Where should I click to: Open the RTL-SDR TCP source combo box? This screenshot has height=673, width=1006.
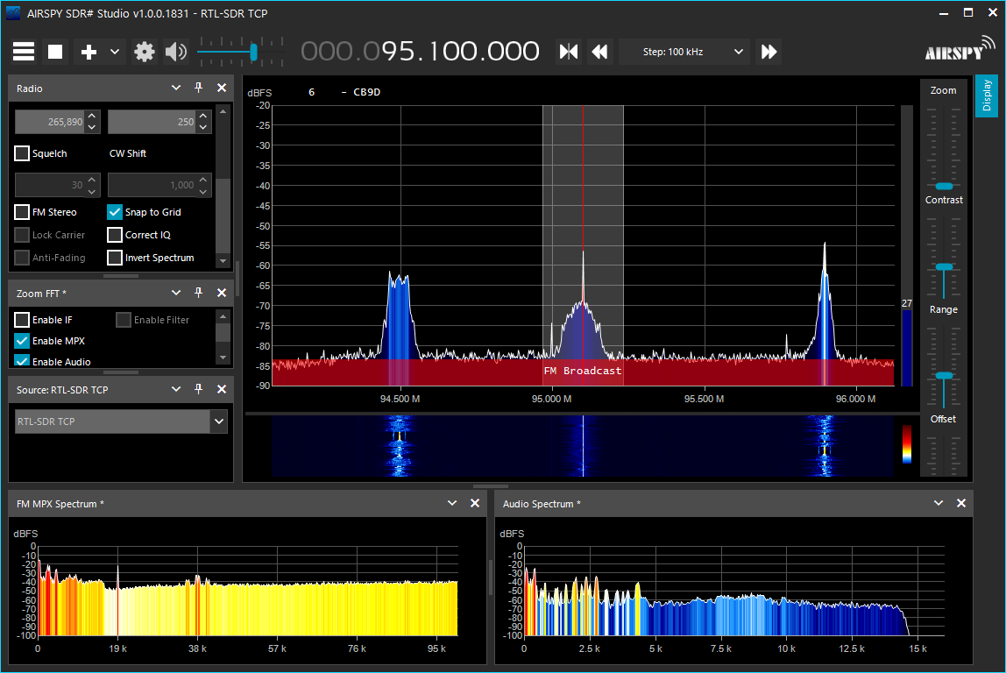tap(121, 422)
